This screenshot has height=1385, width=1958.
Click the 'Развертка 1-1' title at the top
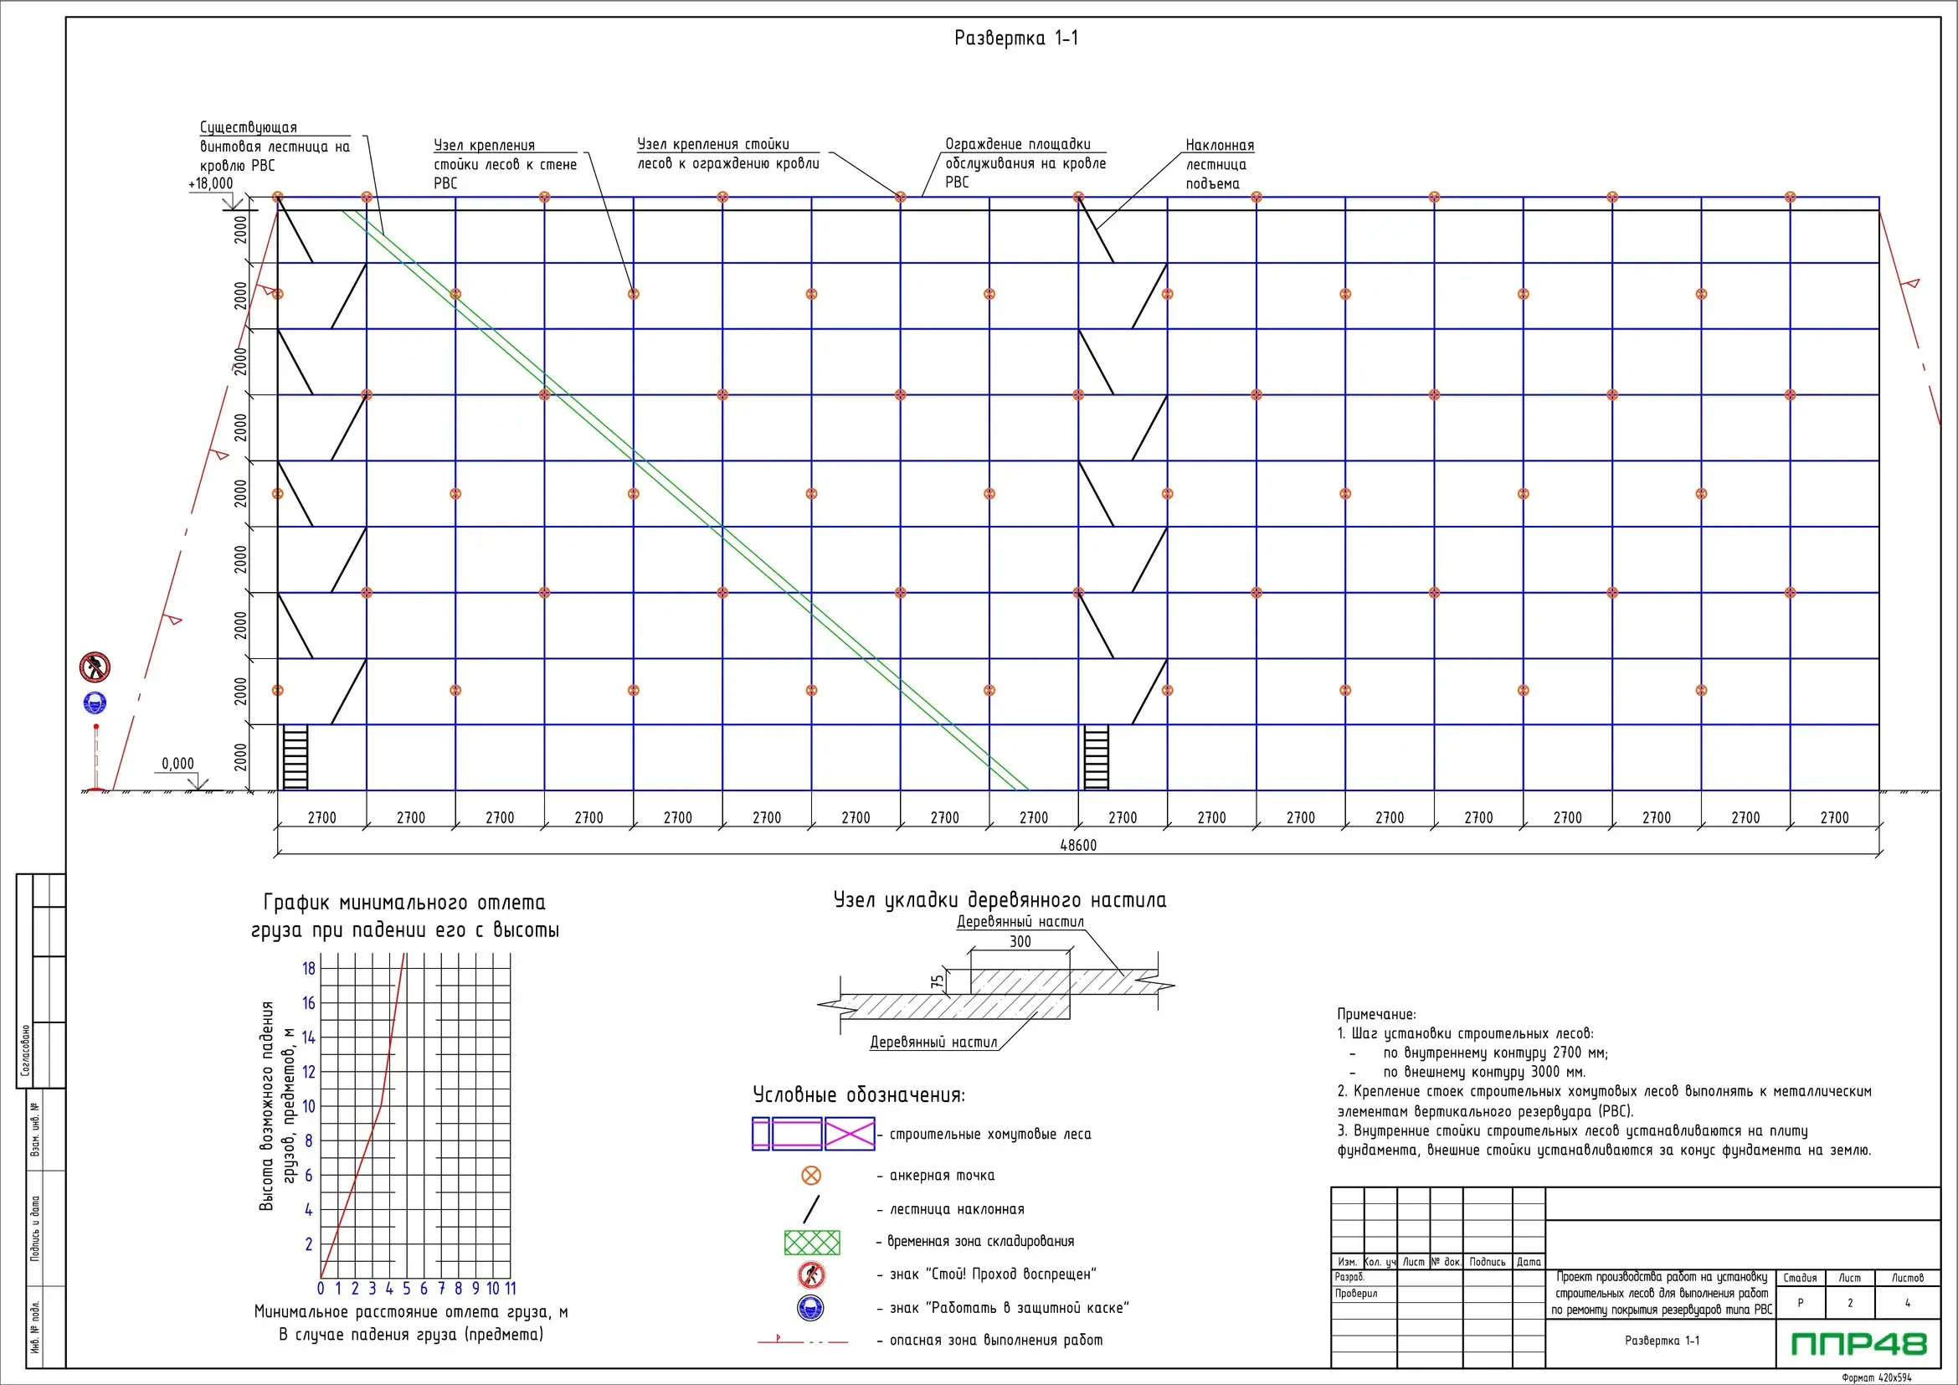tap(1015, 39)
